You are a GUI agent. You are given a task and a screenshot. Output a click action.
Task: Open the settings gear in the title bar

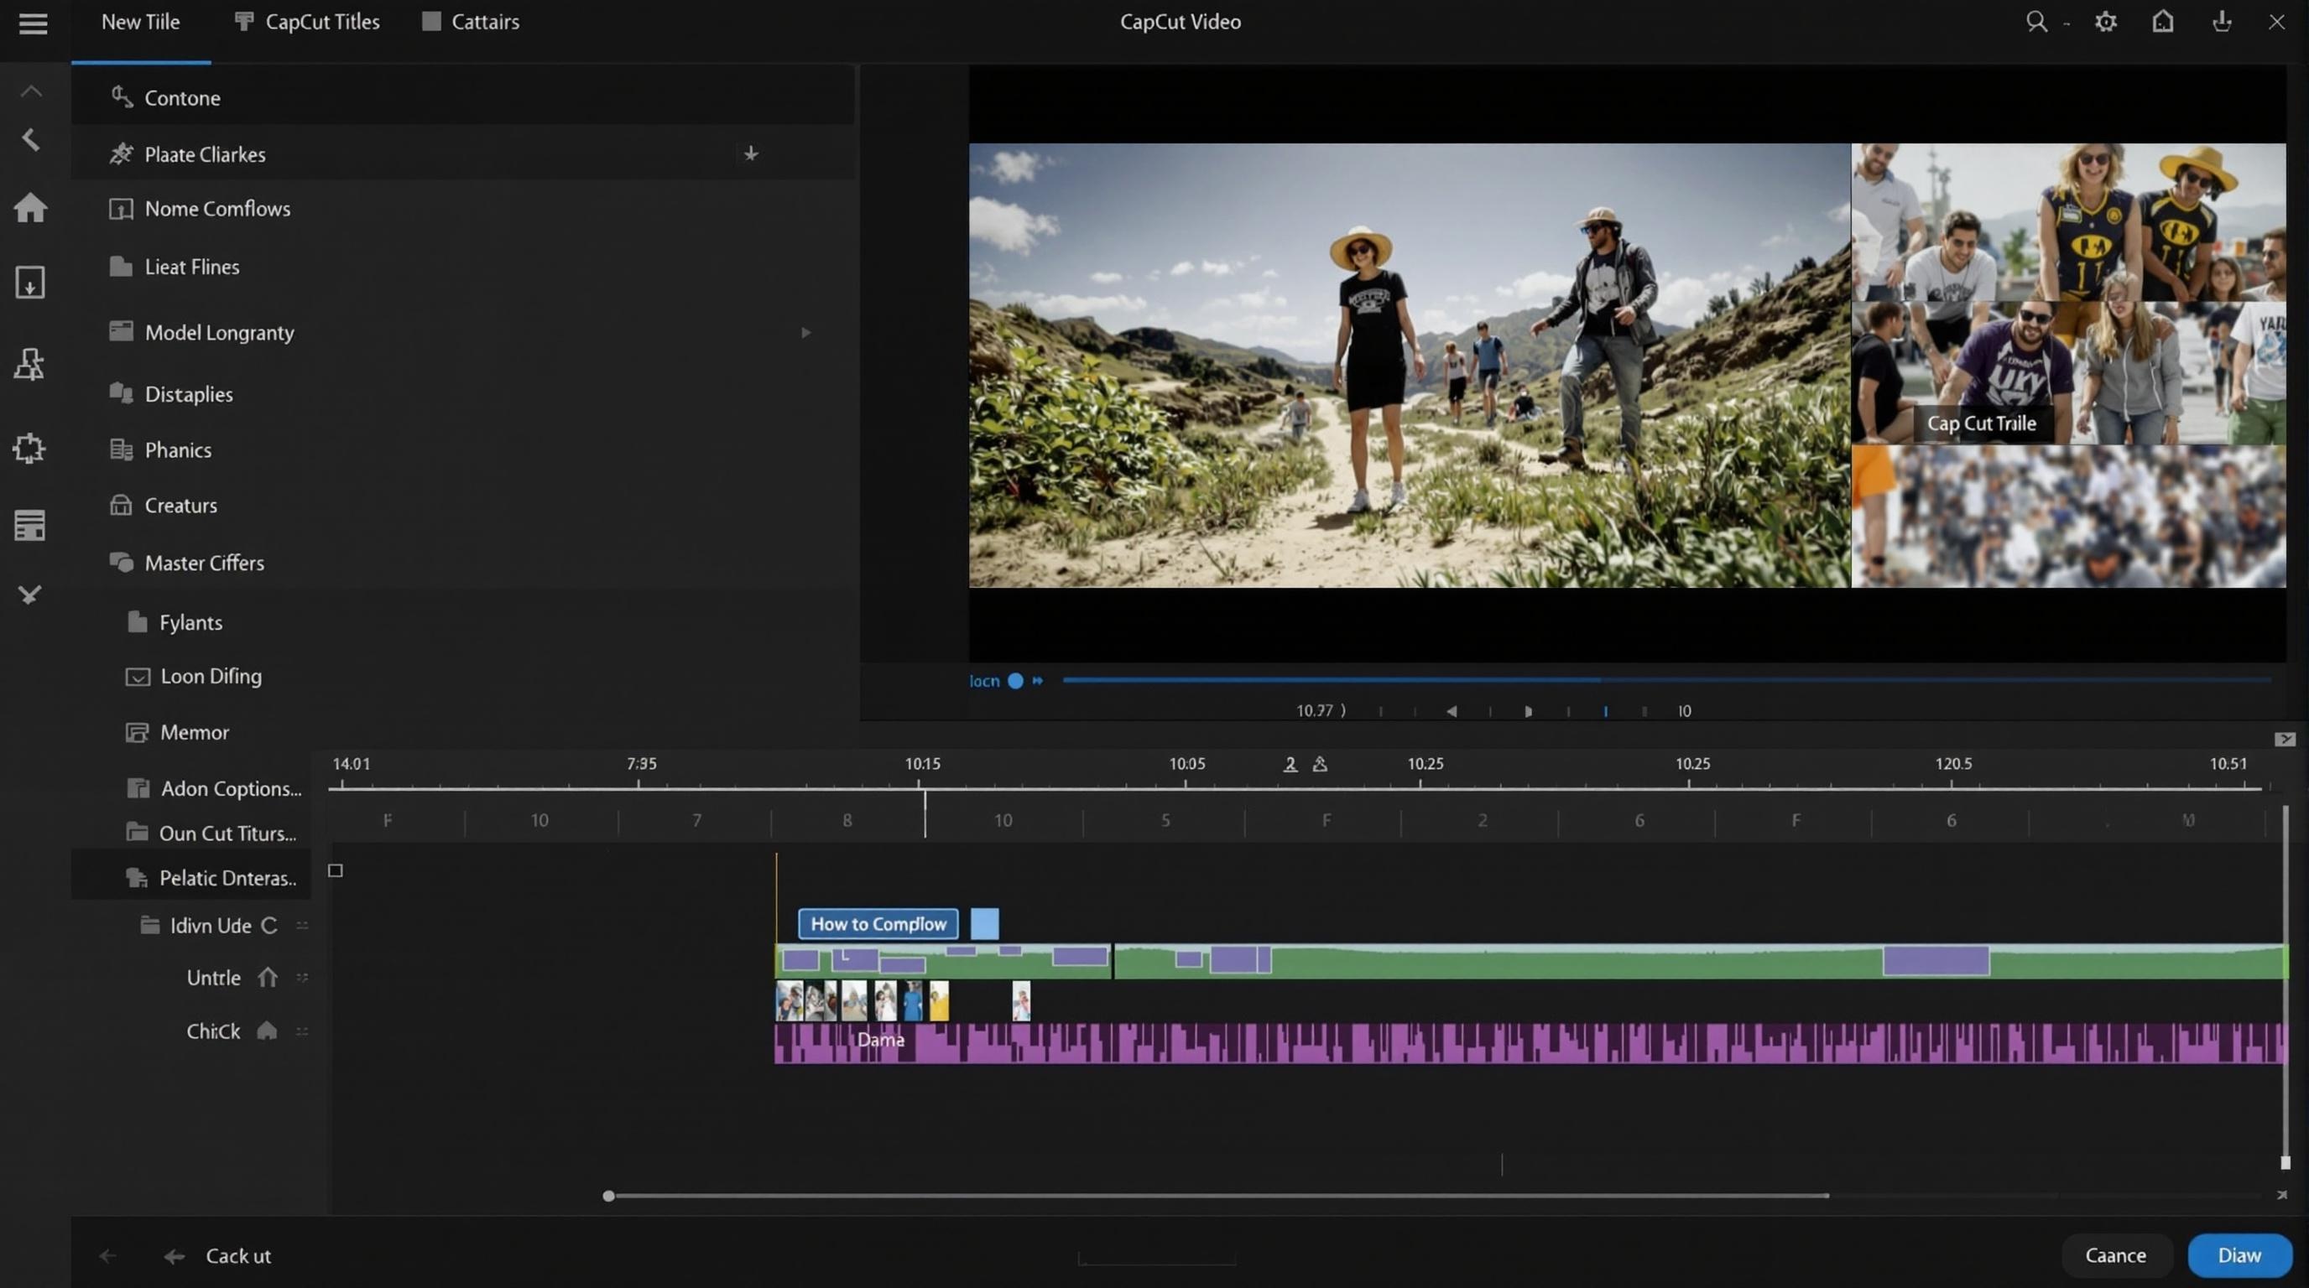coord(2105,21)
